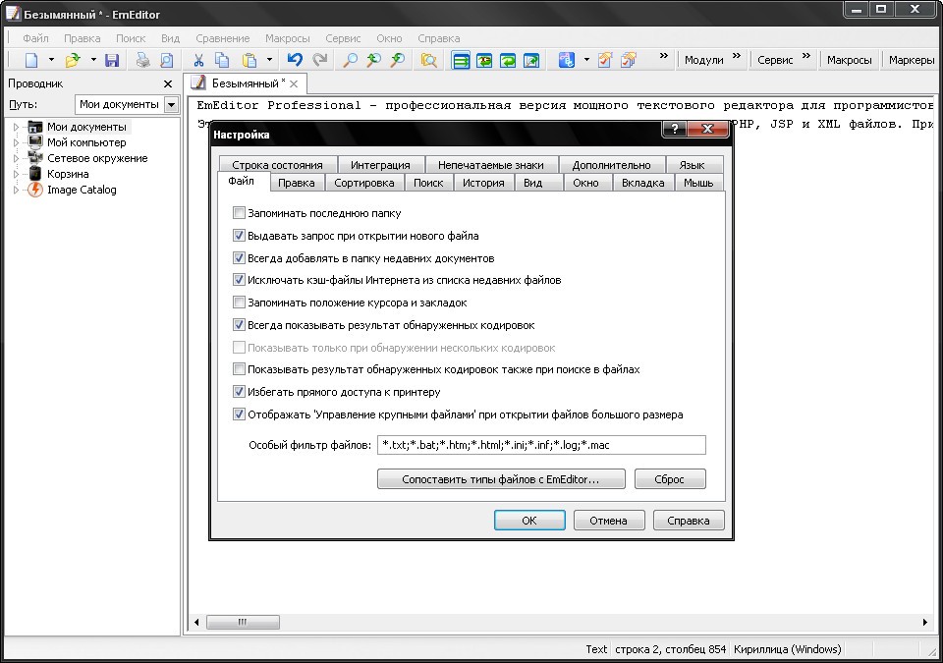Viewport: 943px width, 663px height.
Task: Click 'Кириллица (Windows)' in status bar
Action: click(x=787, y=649)
